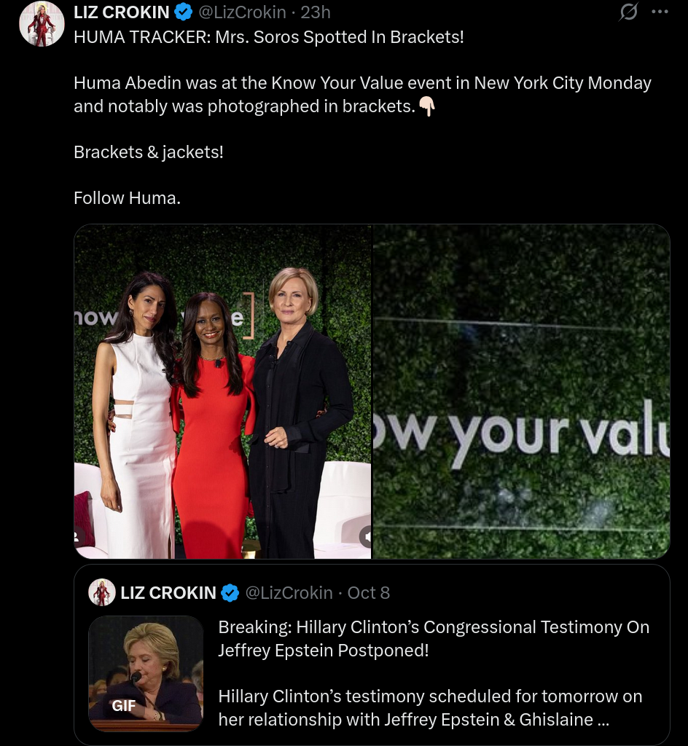This screenshot has width=688, height=746.
Task: Open the Grok explain-this-post icon
Action: pos(628,12)
